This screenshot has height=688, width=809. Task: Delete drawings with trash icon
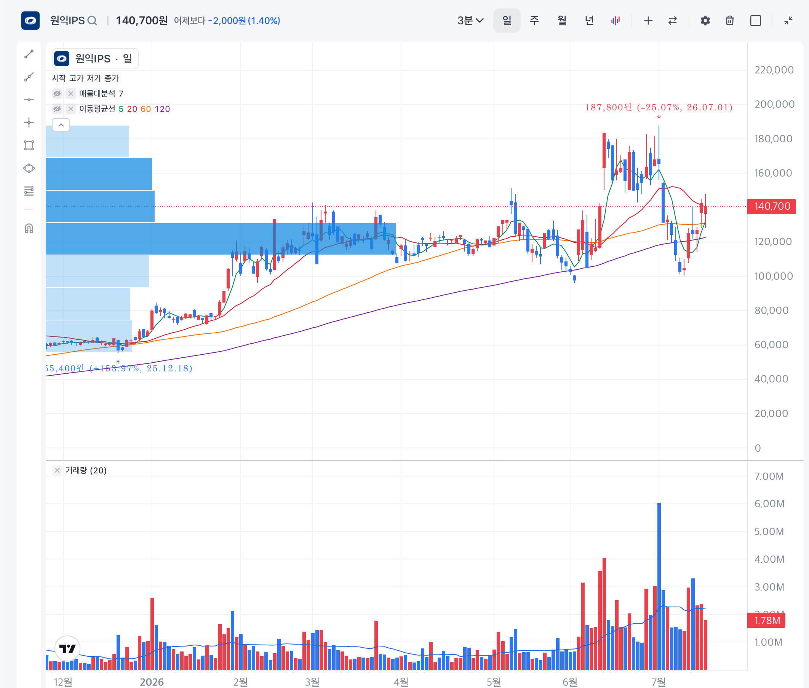point(730,21)
